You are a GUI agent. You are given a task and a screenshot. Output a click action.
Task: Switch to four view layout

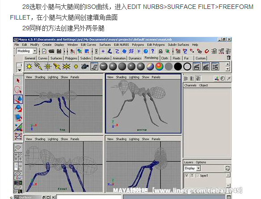click(18, 157)
